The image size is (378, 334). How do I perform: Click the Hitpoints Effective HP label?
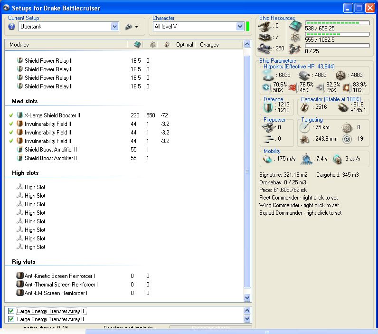tap(299, 67)
